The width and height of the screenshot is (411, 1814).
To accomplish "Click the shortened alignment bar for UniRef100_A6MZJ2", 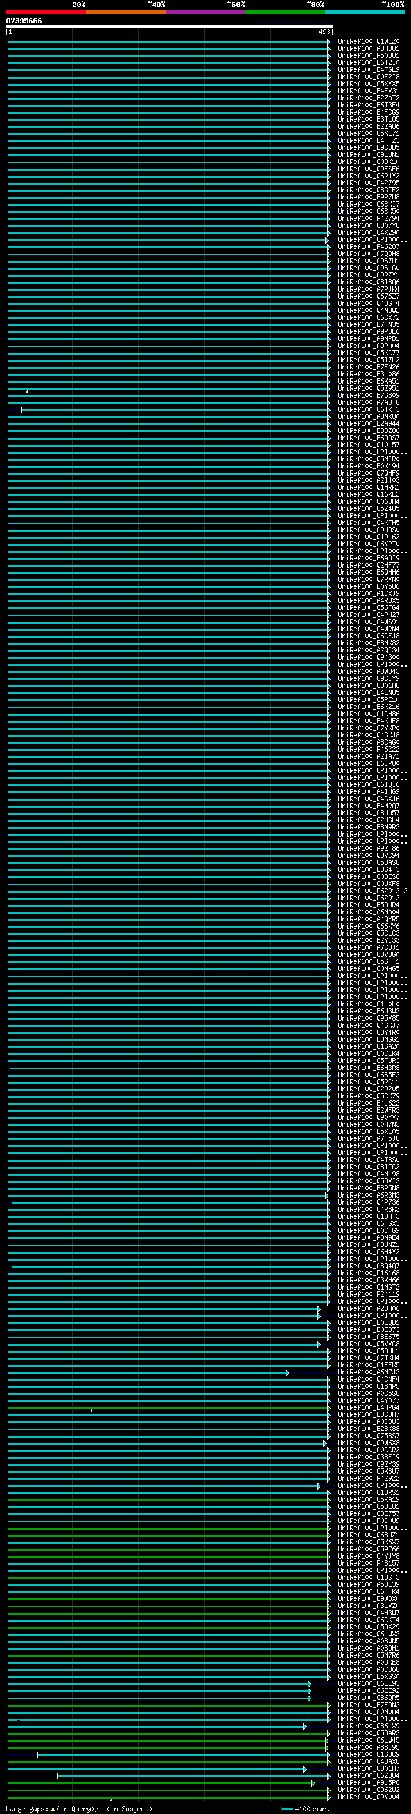I will 148,1373.
